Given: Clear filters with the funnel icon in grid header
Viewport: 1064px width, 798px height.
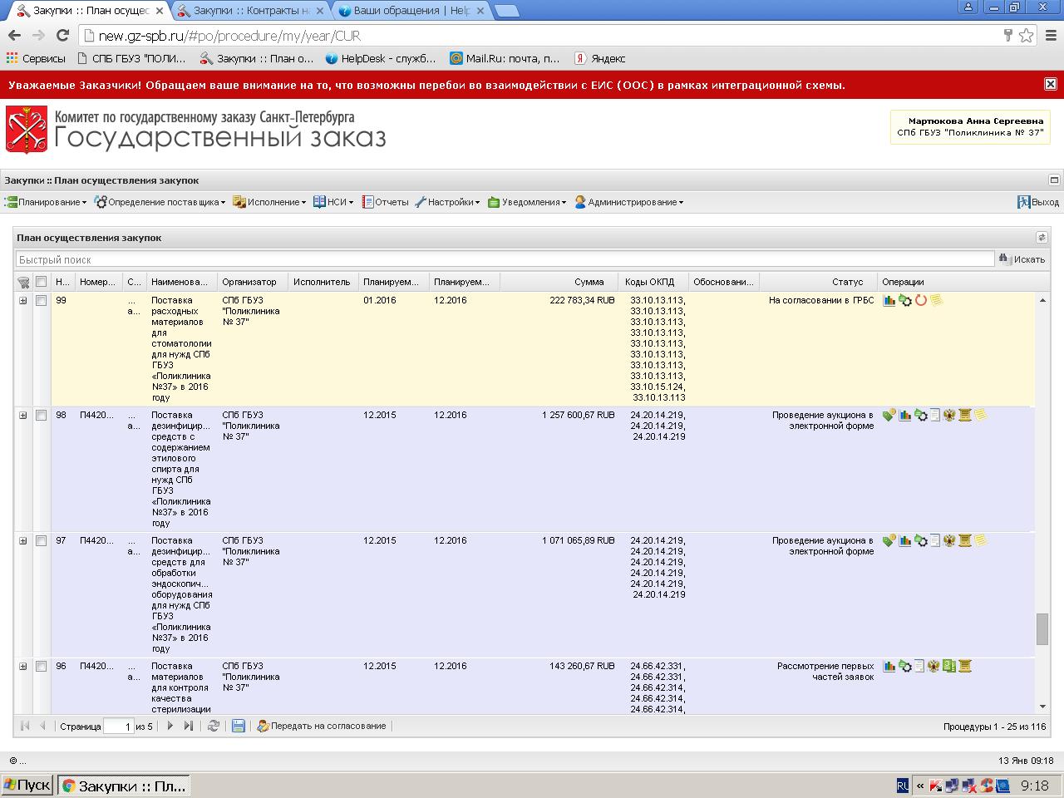Looking at the screenshot, I should tap(23, 282).
